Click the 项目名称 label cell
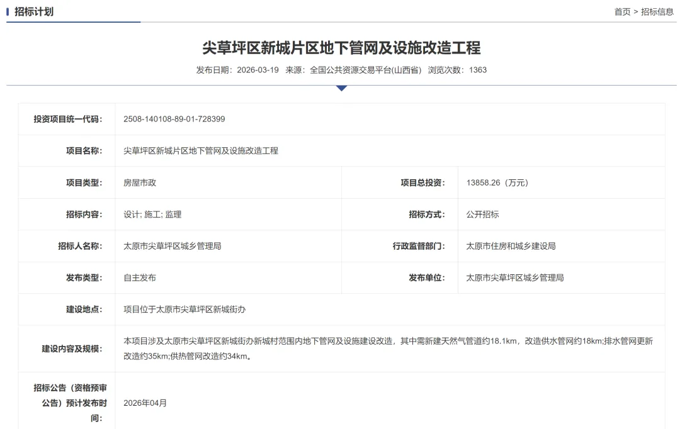The image size is (680, 429). [x=67, y=151]
